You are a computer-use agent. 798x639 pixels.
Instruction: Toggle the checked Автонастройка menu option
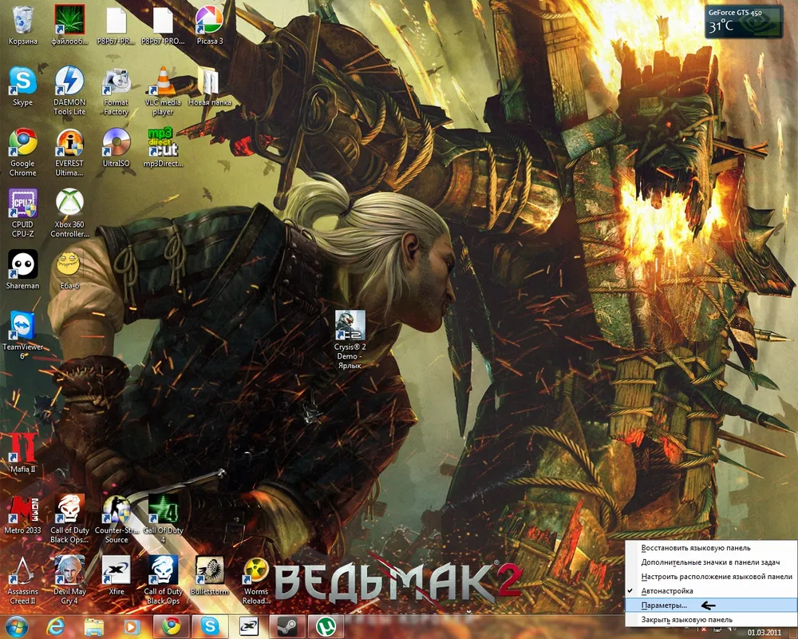pos(668,590)
